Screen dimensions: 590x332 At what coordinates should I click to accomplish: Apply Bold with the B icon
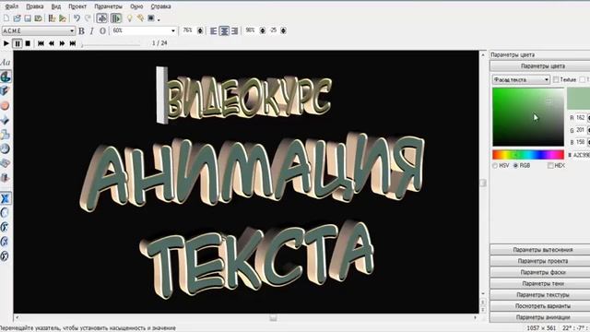pos(81,30)
